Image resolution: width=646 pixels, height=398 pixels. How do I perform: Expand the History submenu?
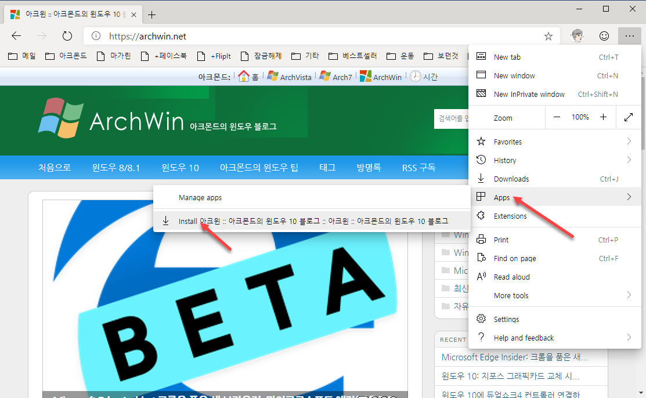pos(554,160)
